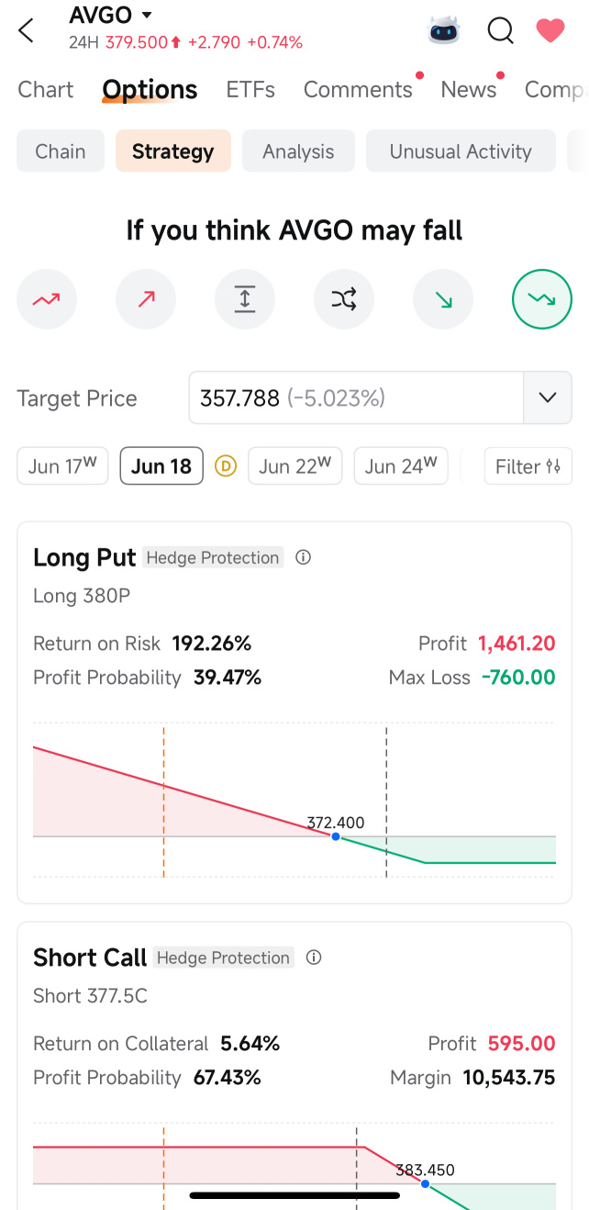Select the mildly bearish down-arrow strategy icon
Viewport: 589px width, 1210px height.
tap(443, 298)
